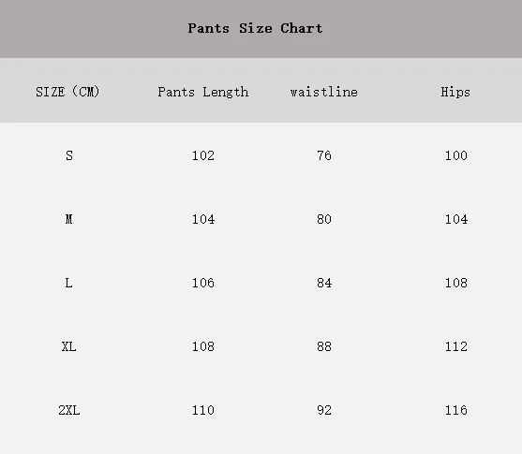
Task: Click waistline value 88 in XL row
Action: point(324,346)
